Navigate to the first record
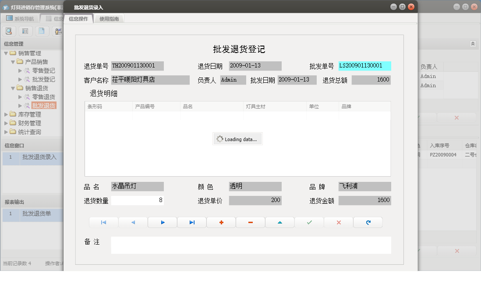This screenshot has height=298, width=481. pos(103,222)
